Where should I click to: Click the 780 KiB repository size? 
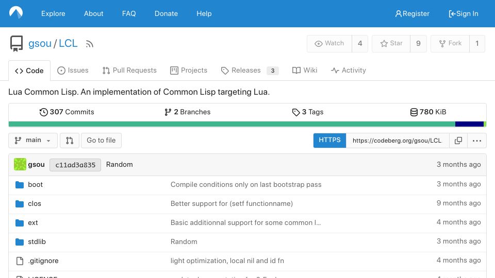click(x=428, y=112)
